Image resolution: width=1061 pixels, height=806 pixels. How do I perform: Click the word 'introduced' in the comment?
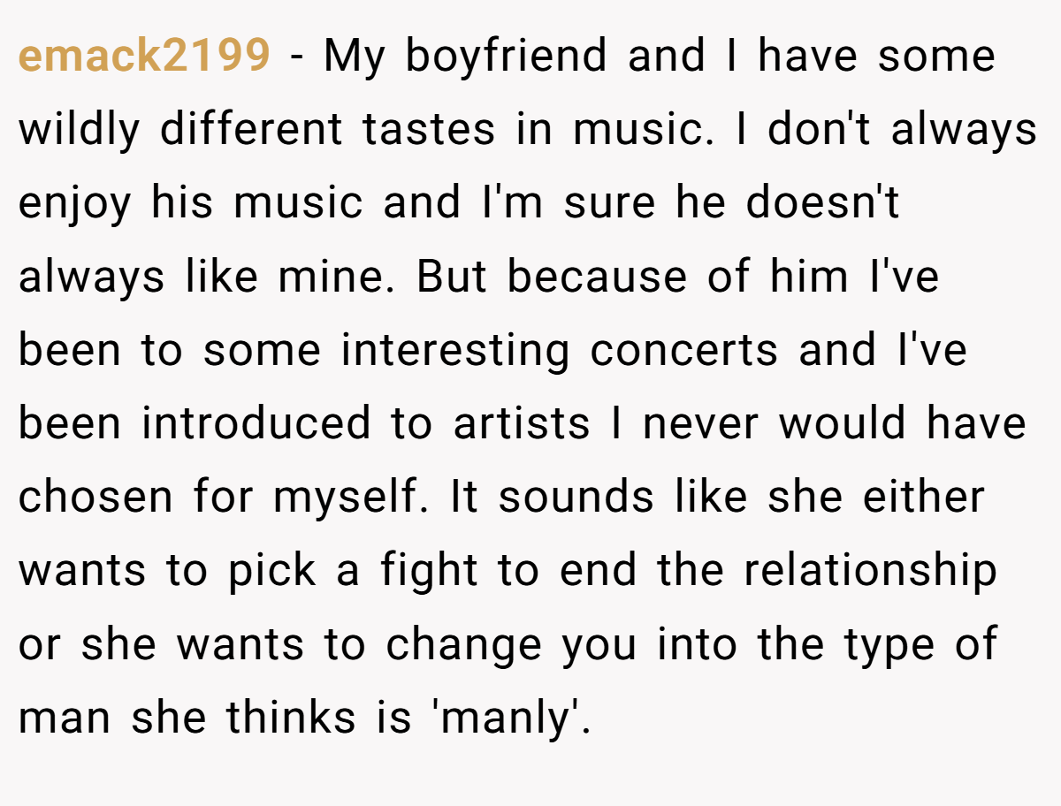click(256, 424)
